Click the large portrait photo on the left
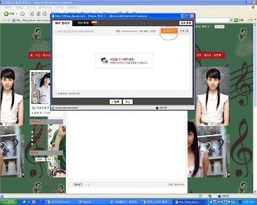The image size is (257, 205). click(x=12, y=96)
